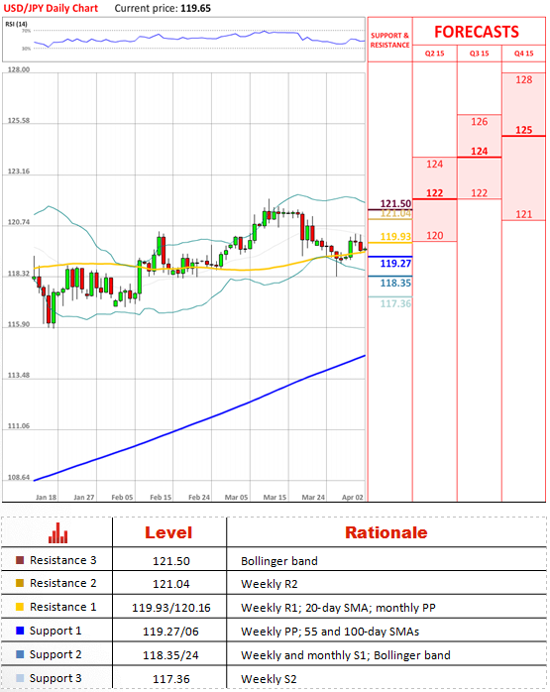This screenshot has height=692, width=550.
Task: Click the FORECASTS heading
Action: coord(477,32)
